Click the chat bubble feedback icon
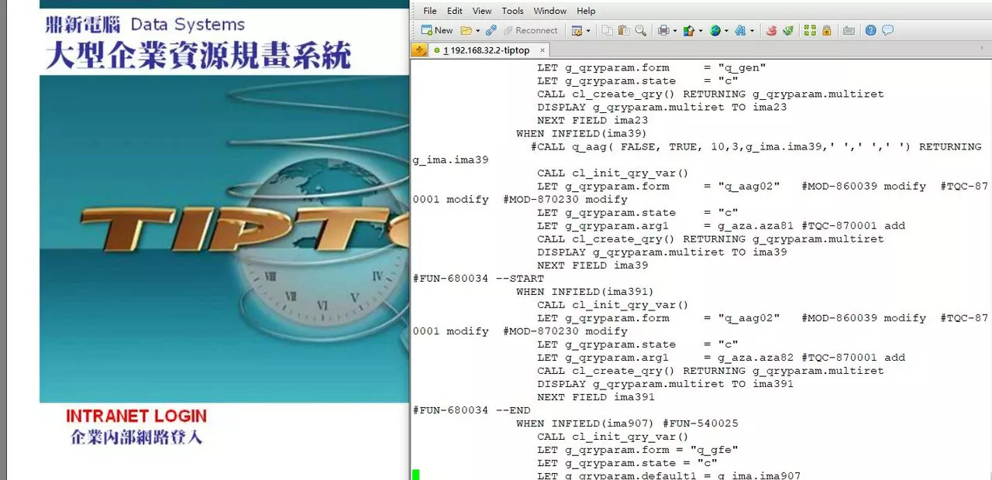The width and height of the screenshot is (992, 480). tap(887, 30)
